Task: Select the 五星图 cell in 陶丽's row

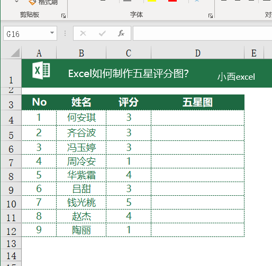Action: [x=198, y=230]
